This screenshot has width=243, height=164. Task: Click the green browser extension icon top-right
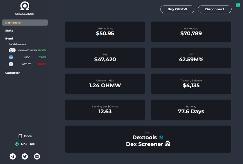(238, 5)
